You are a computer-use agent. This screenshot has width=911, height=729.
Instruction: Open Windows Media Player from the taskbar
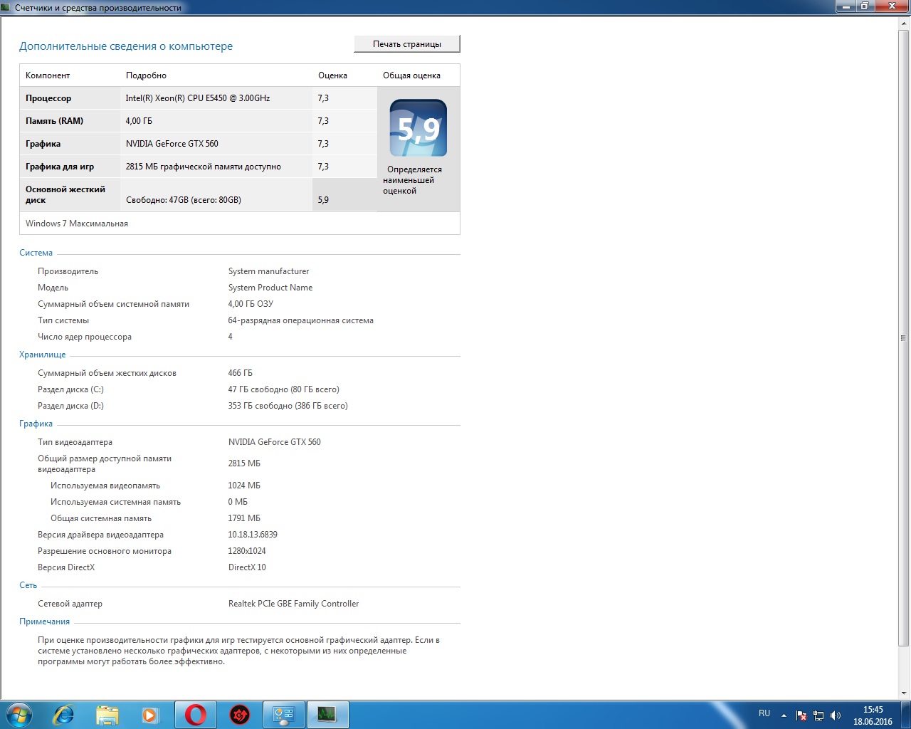tap(150, 715)
